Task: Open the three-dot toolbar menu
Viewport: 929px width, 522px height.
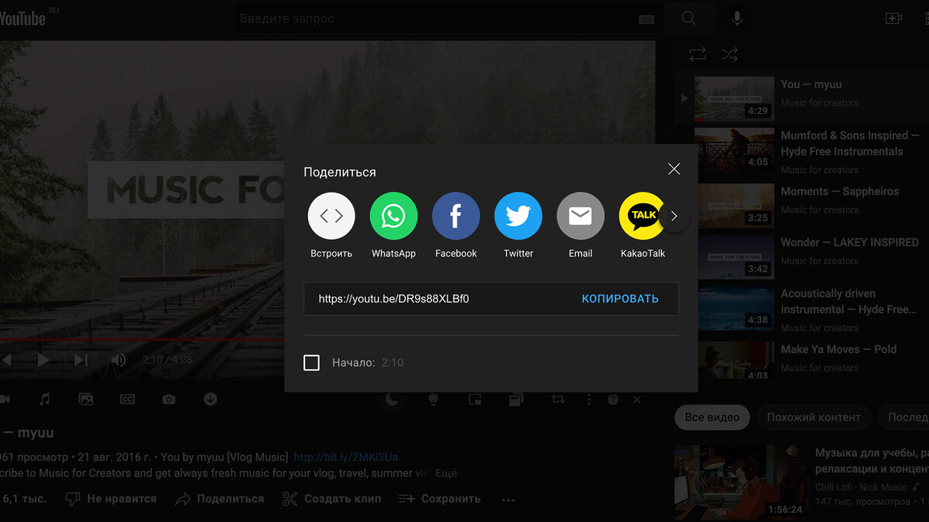Action: point(588,399)
